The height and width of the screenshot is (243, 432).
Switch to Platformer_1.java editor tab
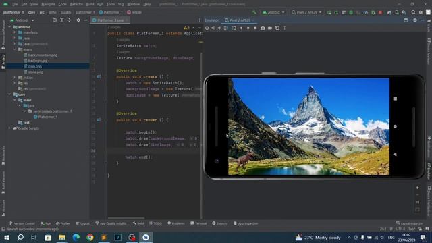point(110,20)
